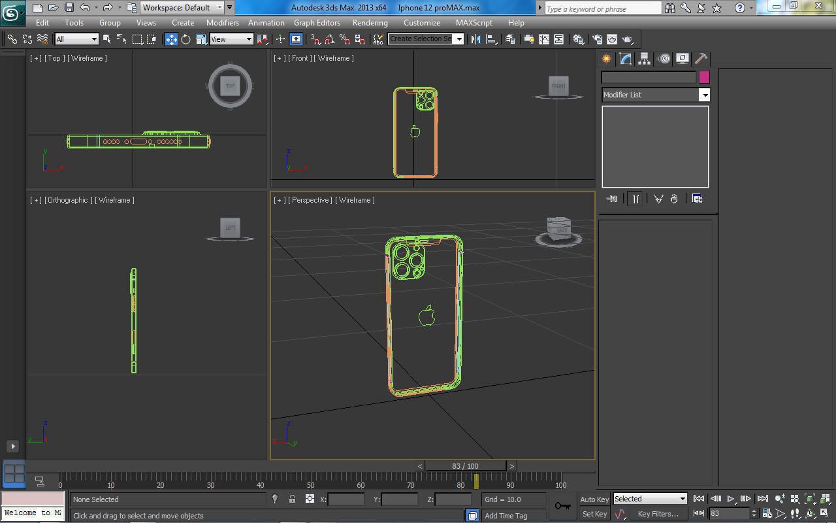
Task: Click frame 83 marker on track bar
Action: [476, 481]
